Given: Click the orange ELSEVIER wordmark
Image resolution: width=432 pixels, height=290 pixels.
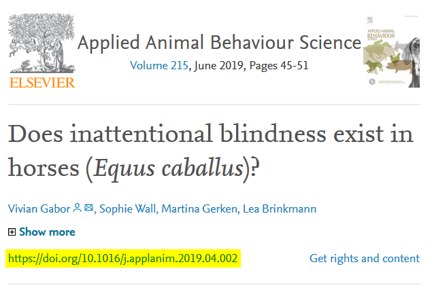Looking at the screenshot, I should click(x=41, y=83).
